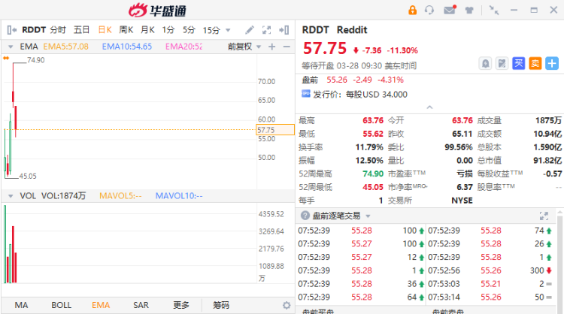Click the orange lock icon in title bar
The image size is (564, 314).
tap(412, 10)
